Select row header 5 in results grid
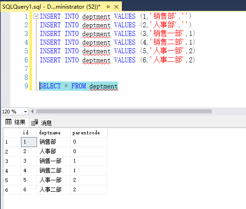This screenshot has height=209, width=246. pyautogui.click(x=12, y=180)
